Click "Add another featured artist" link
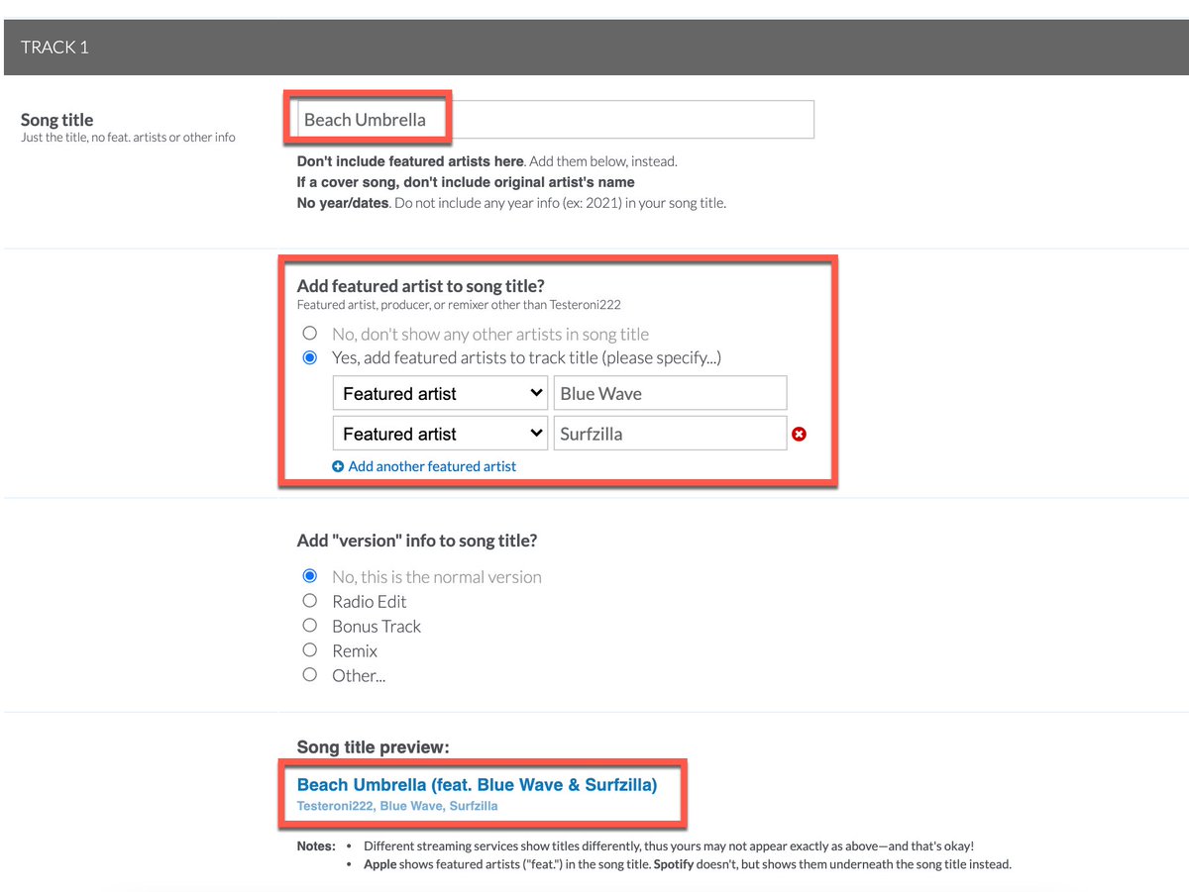 [x=432, y=466]
